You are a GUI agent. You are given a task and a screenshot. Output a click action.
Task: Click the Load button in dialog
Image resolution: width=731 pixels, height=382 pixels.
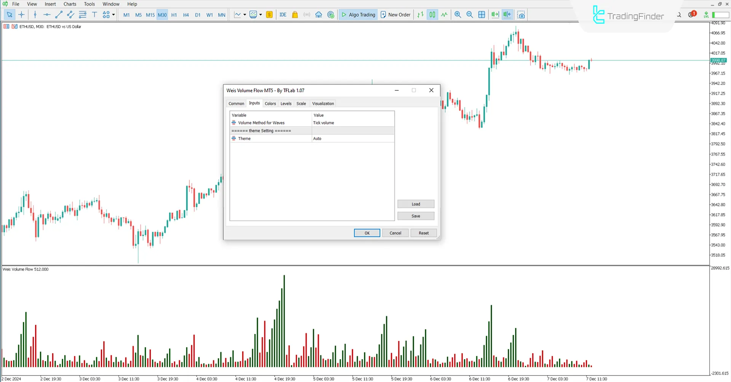coord(416,204)
